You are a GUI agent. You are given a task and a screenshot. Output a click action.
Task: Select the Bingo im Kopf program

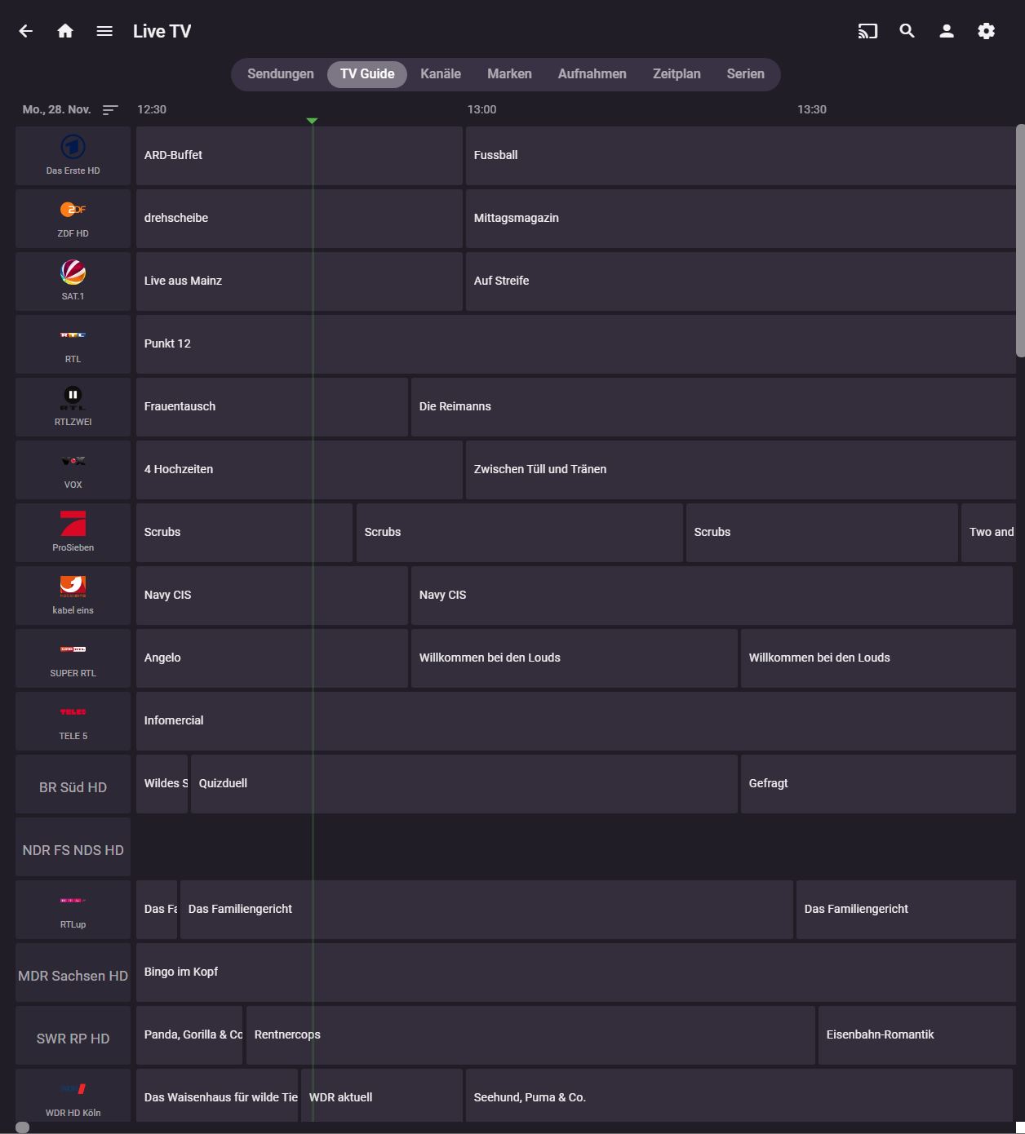[x=576, y=972]
